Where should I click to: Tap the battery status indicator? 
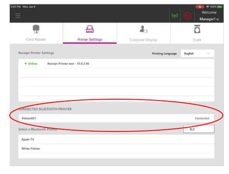220,7
